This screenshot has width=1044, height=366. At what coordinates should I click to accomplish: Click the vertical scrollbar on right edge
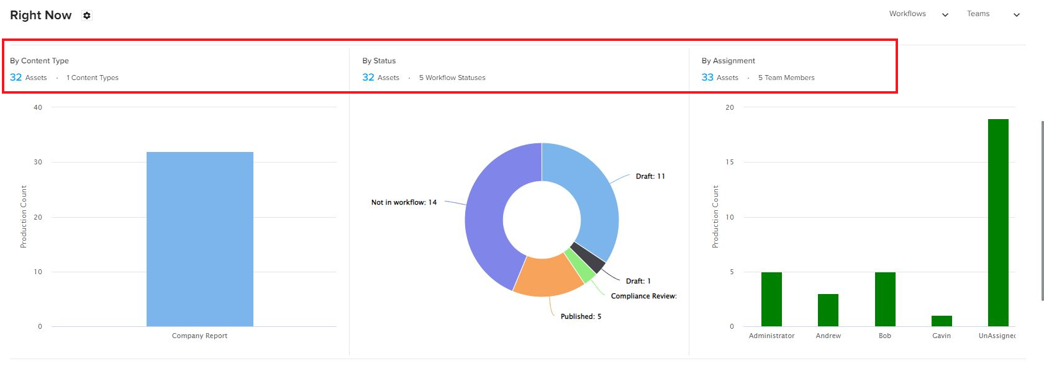tap(1042, 211)
